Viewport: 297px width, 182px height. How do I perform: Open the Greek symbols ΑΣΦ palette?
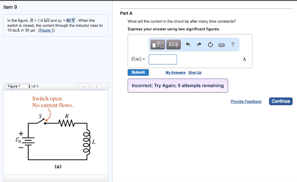pyautogui.click(x=173, y=45)
